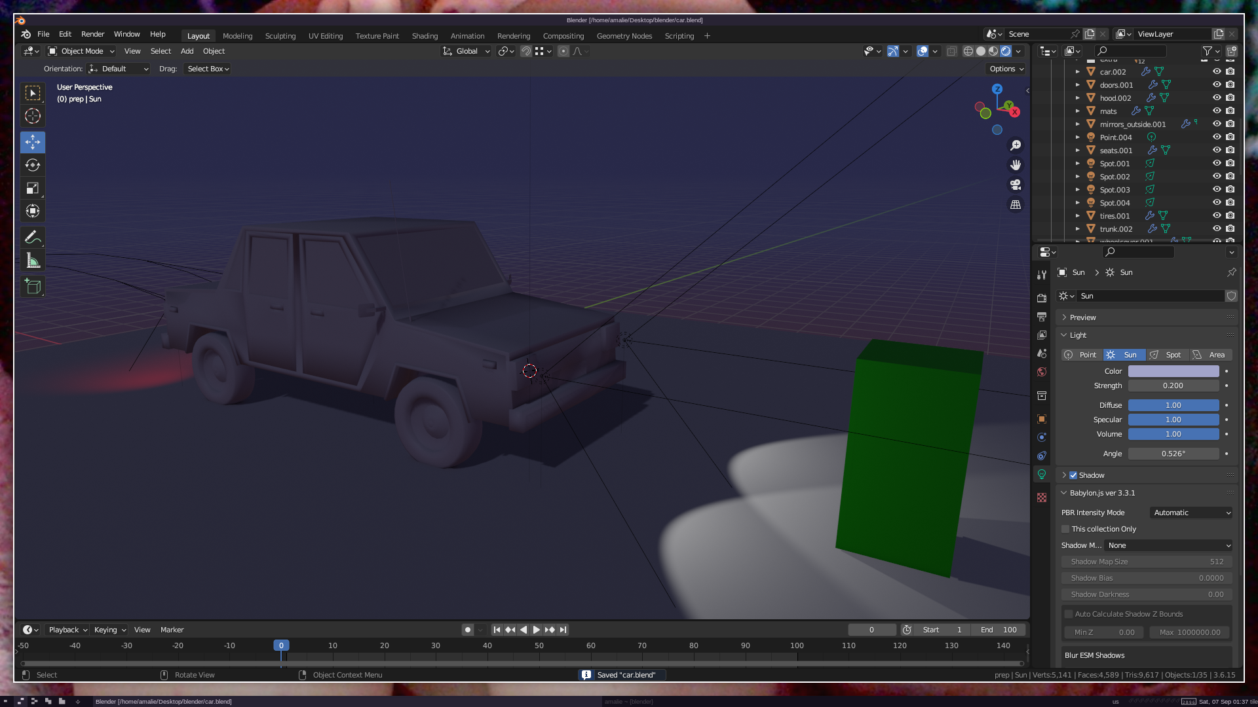Set light type to Spot
1258x707 pixels.
1167,355
